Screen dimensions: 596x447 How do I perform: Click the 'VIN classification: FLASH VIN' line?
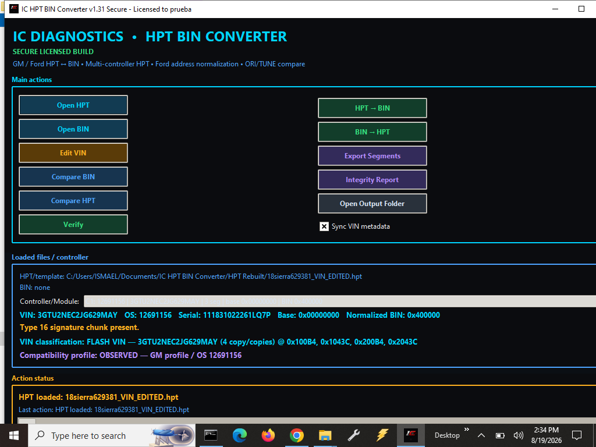(219, 342)
